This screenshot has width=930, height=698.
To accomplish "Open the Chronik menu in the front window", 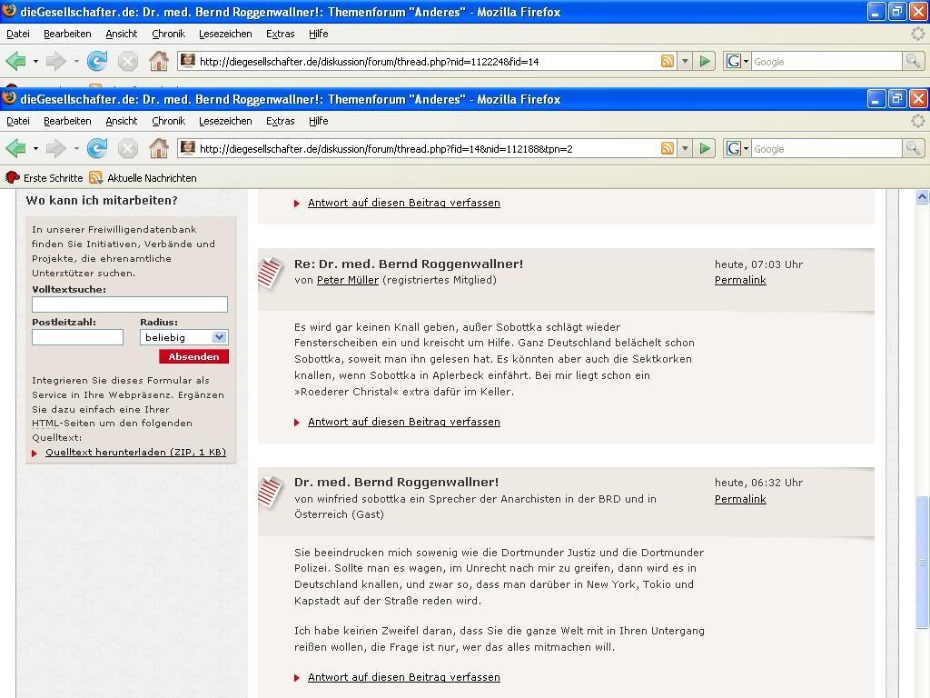I will coord(168,121).
